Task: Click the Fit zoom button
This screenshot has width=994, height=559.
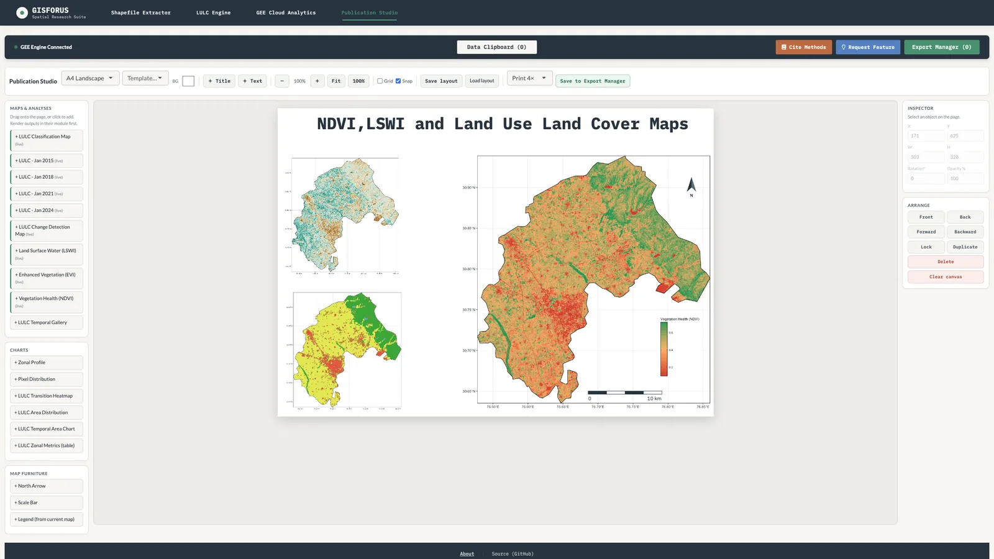Action: [x=336, y=81]
